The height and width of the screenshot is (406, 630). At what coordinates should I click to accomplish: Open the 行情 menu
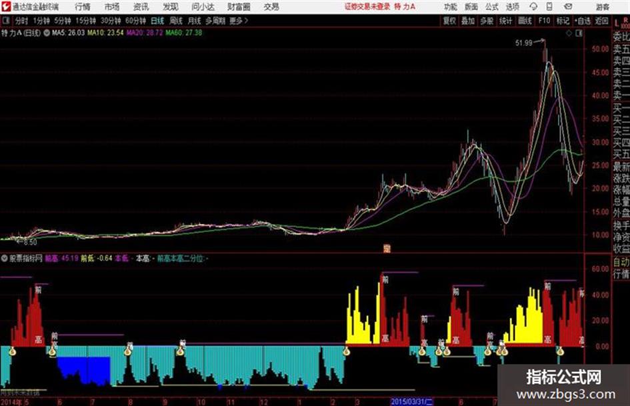click(83, 7)
